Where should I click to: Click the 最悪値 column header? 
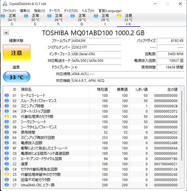click(119, 90)
